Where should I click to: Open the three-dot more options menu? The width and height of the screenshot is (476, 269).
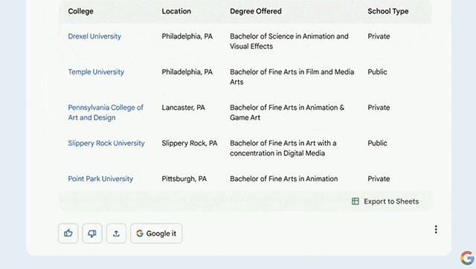436,230
